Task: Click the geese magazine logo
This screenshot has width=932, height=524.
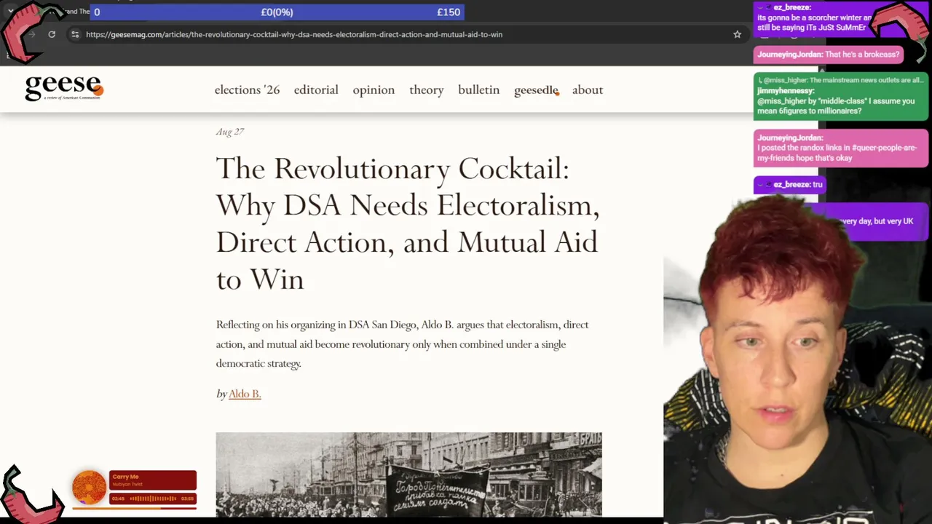Action: pyautogui.click(x=64, y=87)
